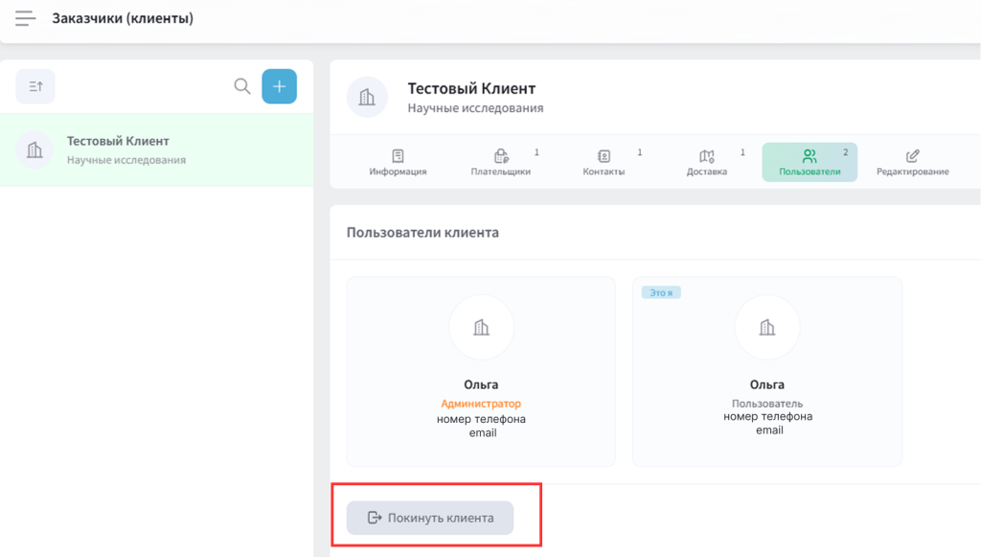This screenshot has width=981, height=557.
Task: Click the search magnifier icon
Action: click(242, 86)
